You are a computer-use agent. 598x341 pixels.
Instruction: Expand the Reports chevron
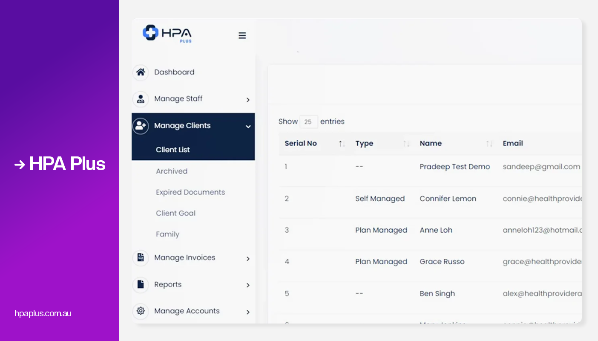tap(248, 285)
